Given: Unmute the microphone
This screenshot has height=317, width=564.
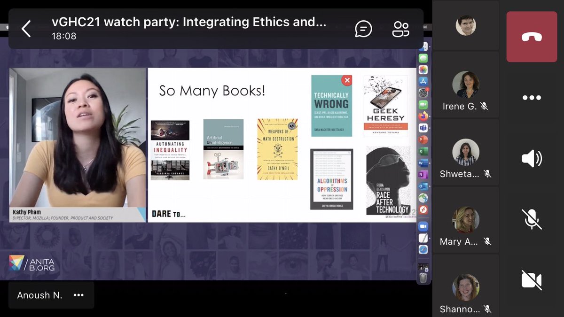Looking at the screenshot, I should point(532,218).
